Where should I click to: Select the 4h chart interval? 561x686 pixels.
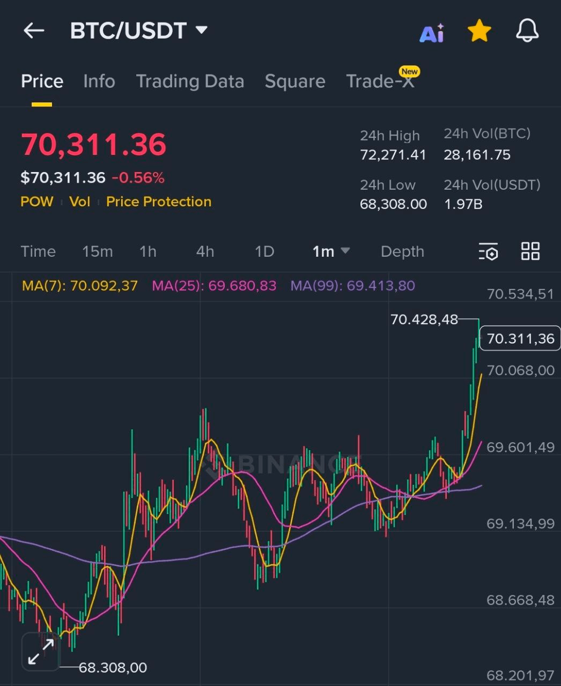[205, 251]
